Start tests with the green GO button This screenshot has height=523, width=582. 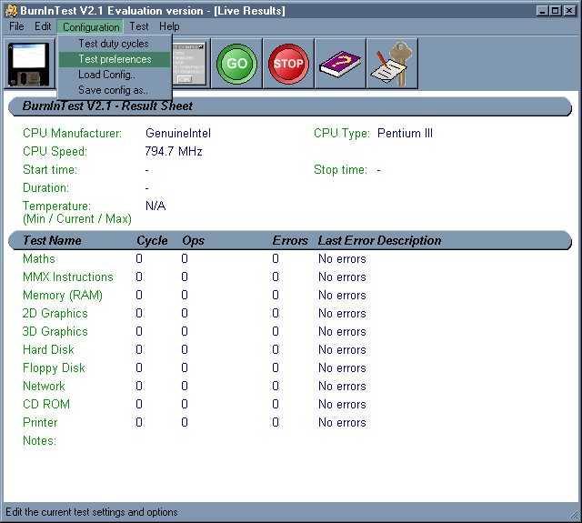[236, 64]
